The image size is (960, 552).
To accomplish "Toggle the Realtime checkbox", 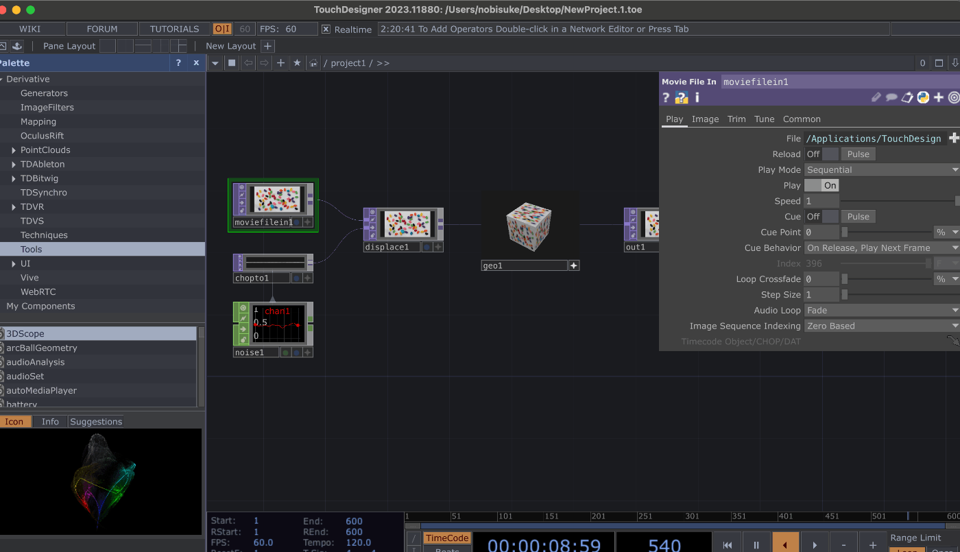I will tap(326, 29).
